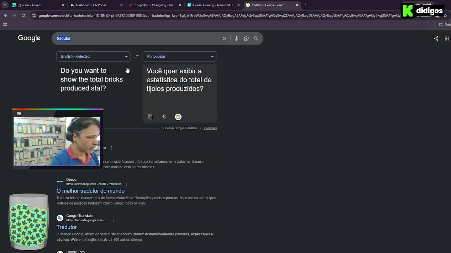Open the source language dropdown (English – detected)
This screenshot has width=451, height=253.
[x=94, y=56]
